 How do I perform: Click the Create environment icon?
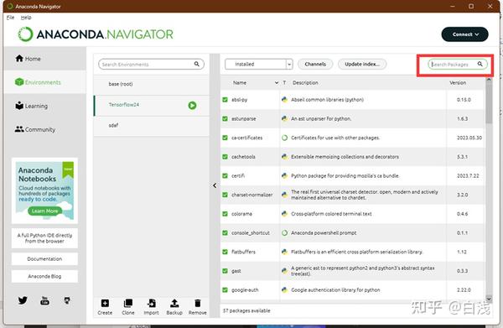105,304
